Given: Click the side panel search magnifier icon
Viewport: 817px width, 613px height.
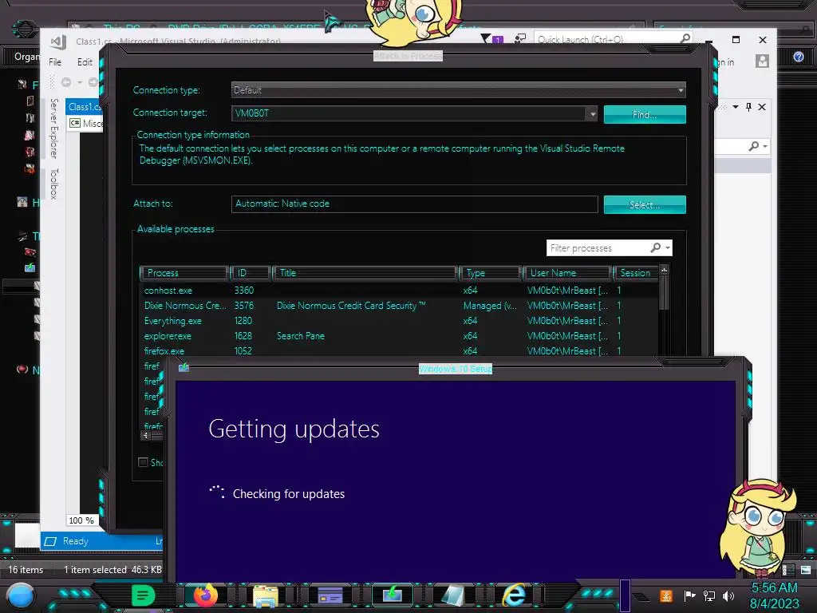Looking at the screenshot, I should tap(753, 147).
